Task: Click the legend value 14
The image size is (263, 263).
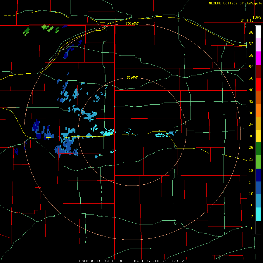Action: coord(251,182)
